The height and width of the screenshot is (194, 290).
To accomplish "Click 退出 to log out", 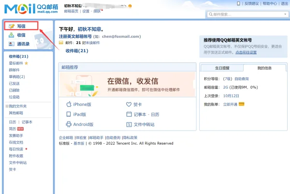I will (x=285, y=3).
